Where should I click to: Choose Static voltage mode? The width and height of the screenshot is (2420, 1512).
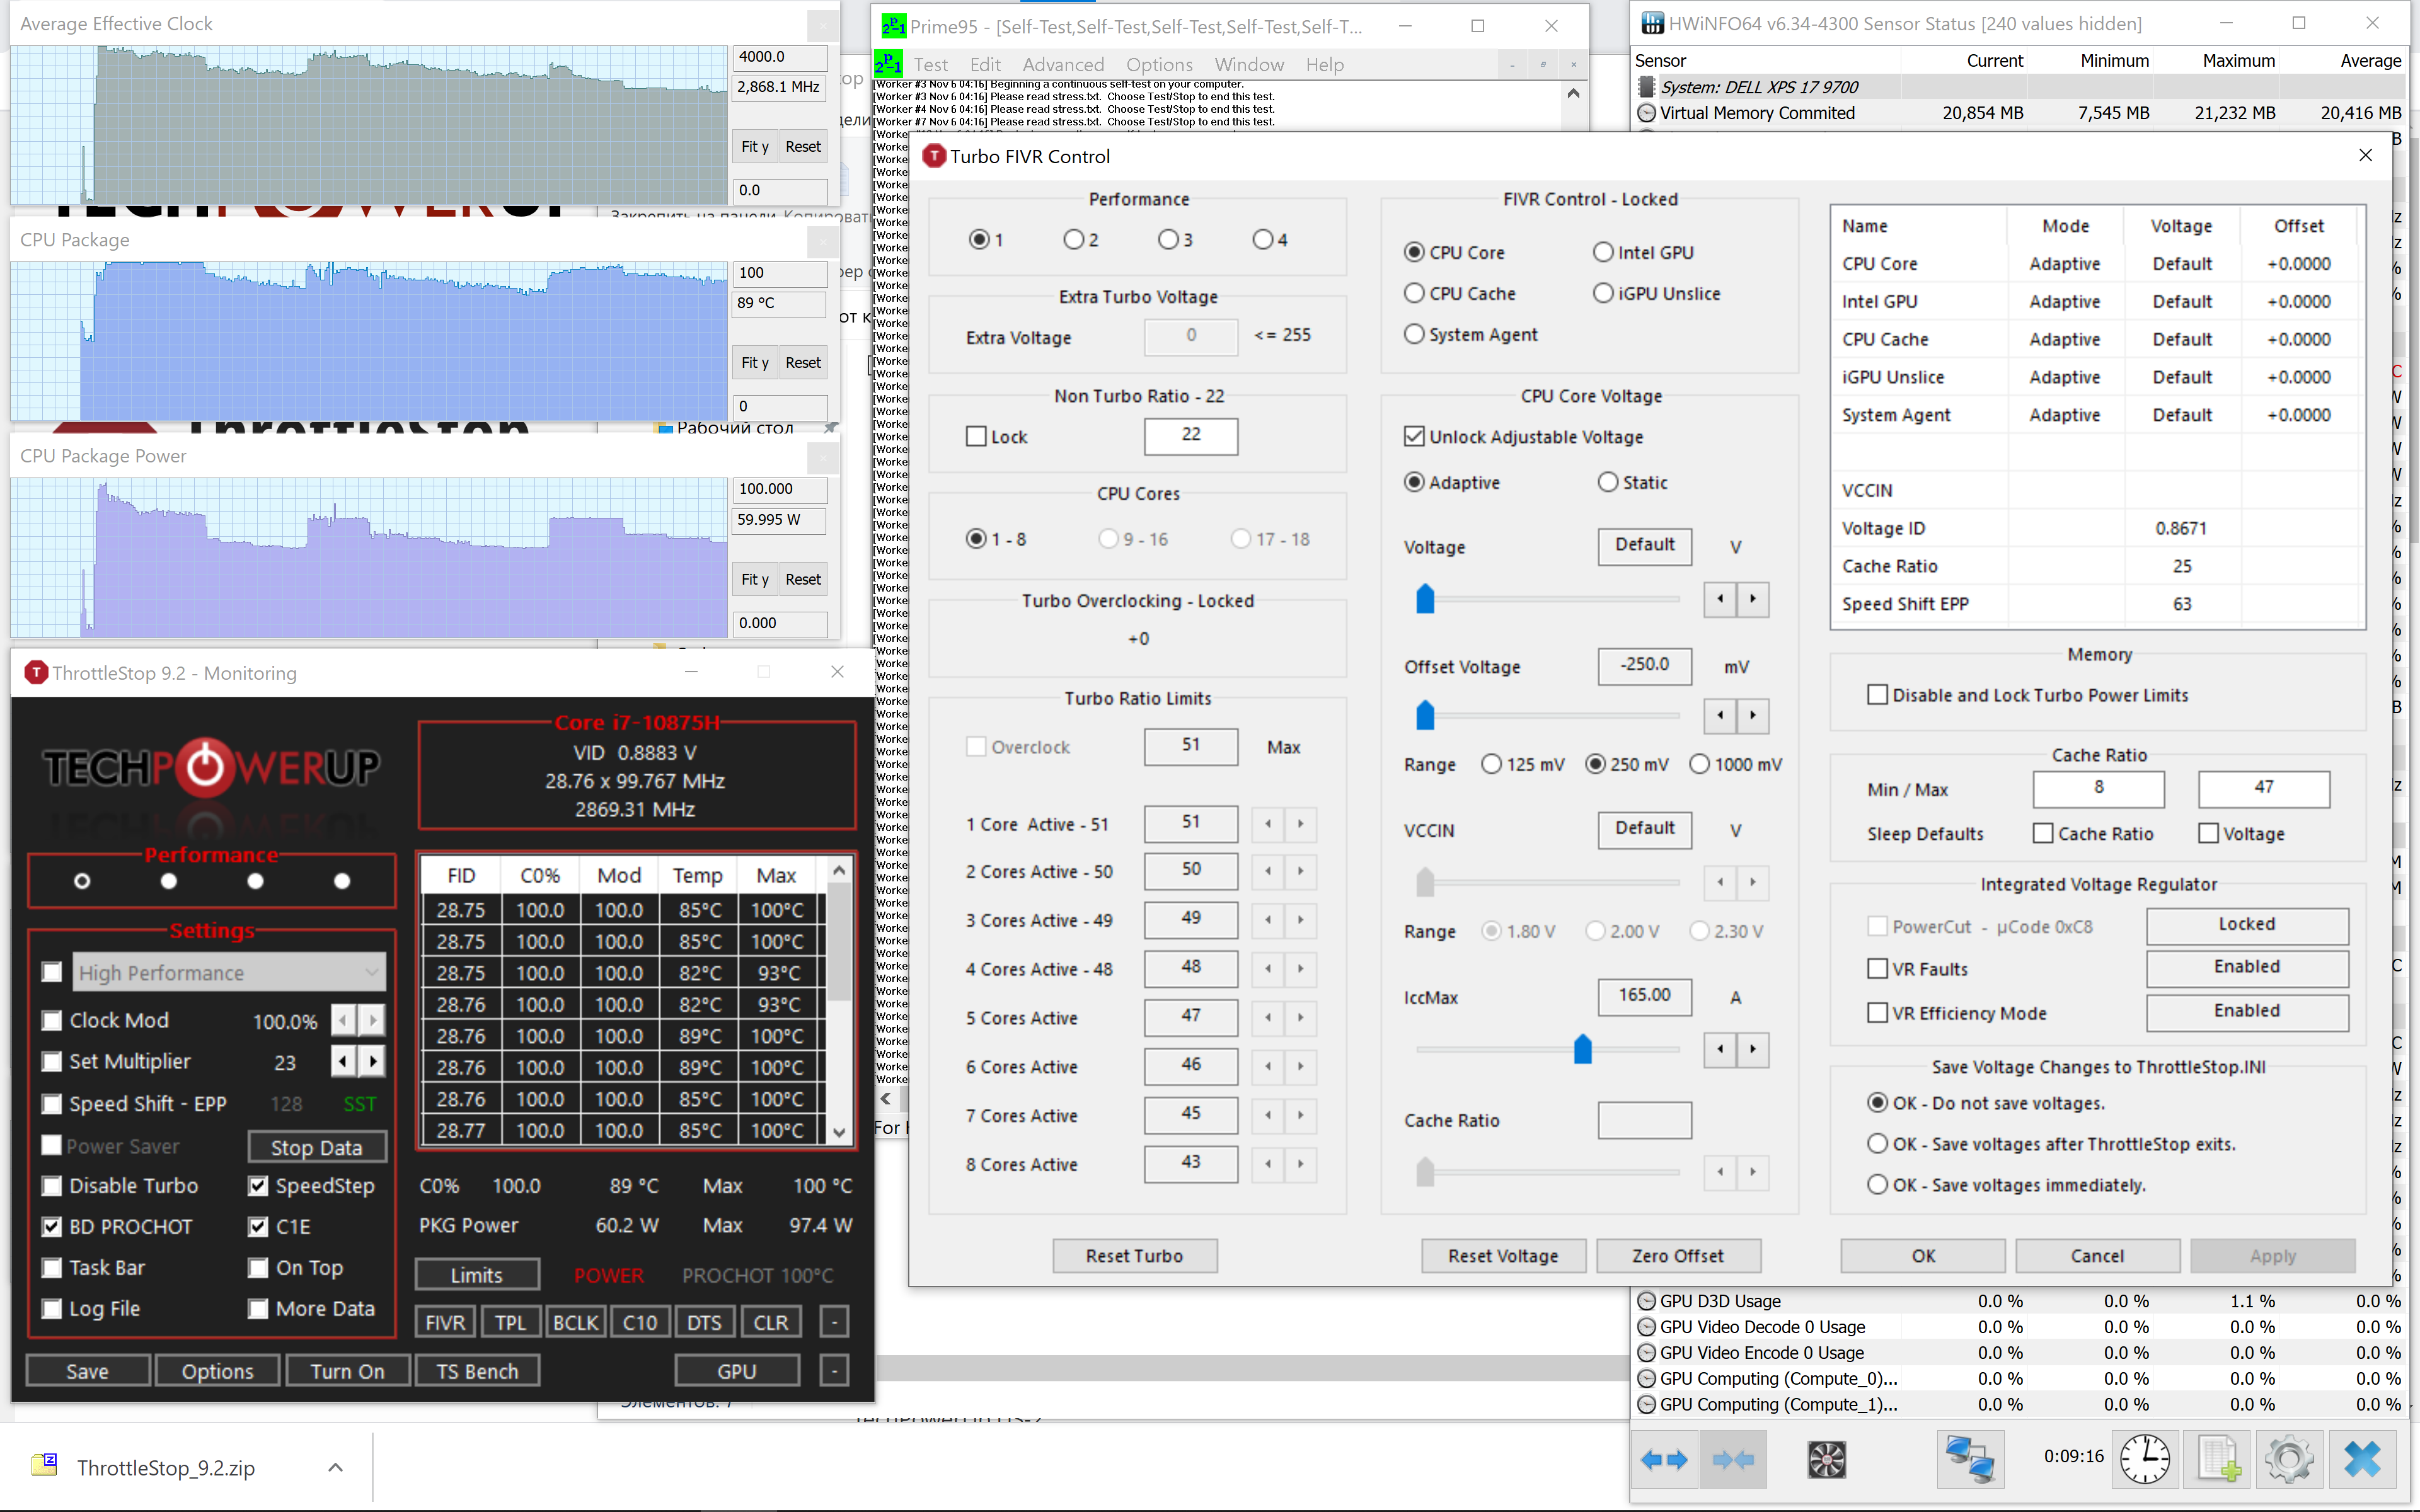click(x=1607, y=482)
